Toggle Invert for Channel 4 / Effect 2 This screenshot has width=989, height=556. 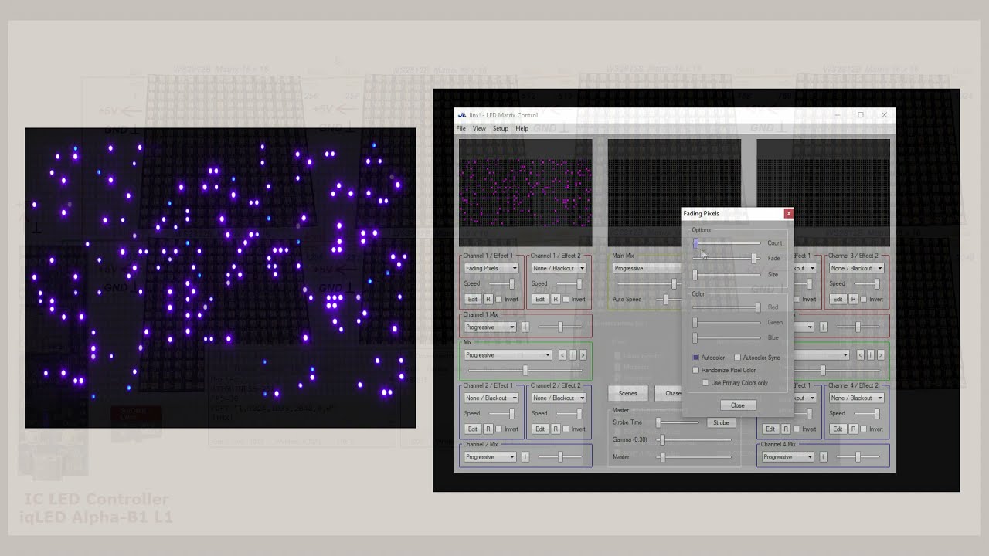(864, 429)
